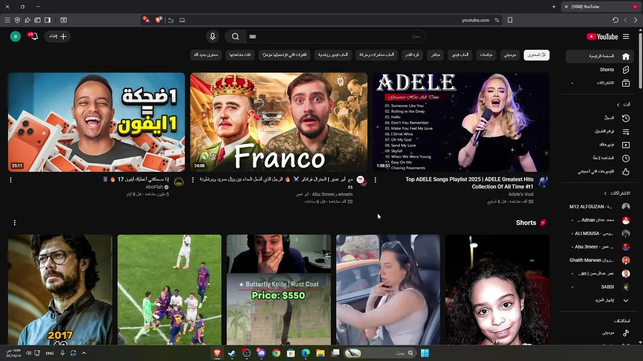Click the Brave Rewards triangle icon
The width and height of the screenshot is (643, 361).
click(146, 20)
